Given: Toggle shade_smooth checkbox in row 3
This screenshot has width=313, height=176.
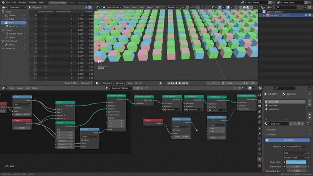Looking at the screenshot, I should (45, 26).
